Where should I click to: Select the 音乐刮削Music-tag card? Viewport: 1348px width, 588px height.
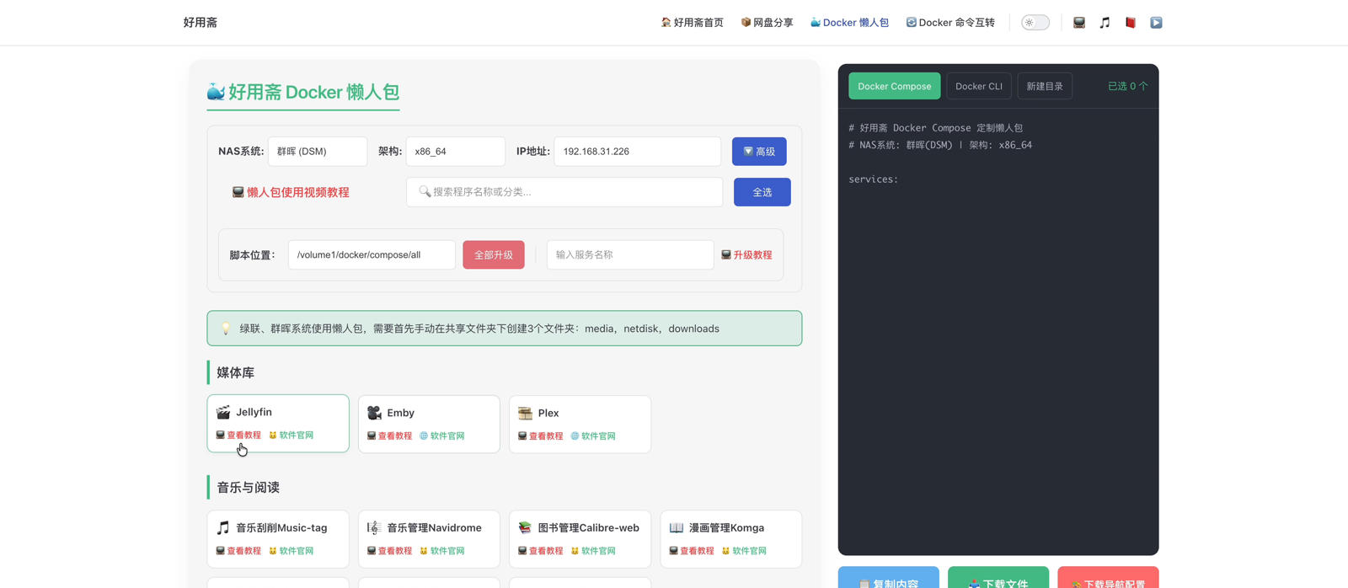click(x=278, y=539)
